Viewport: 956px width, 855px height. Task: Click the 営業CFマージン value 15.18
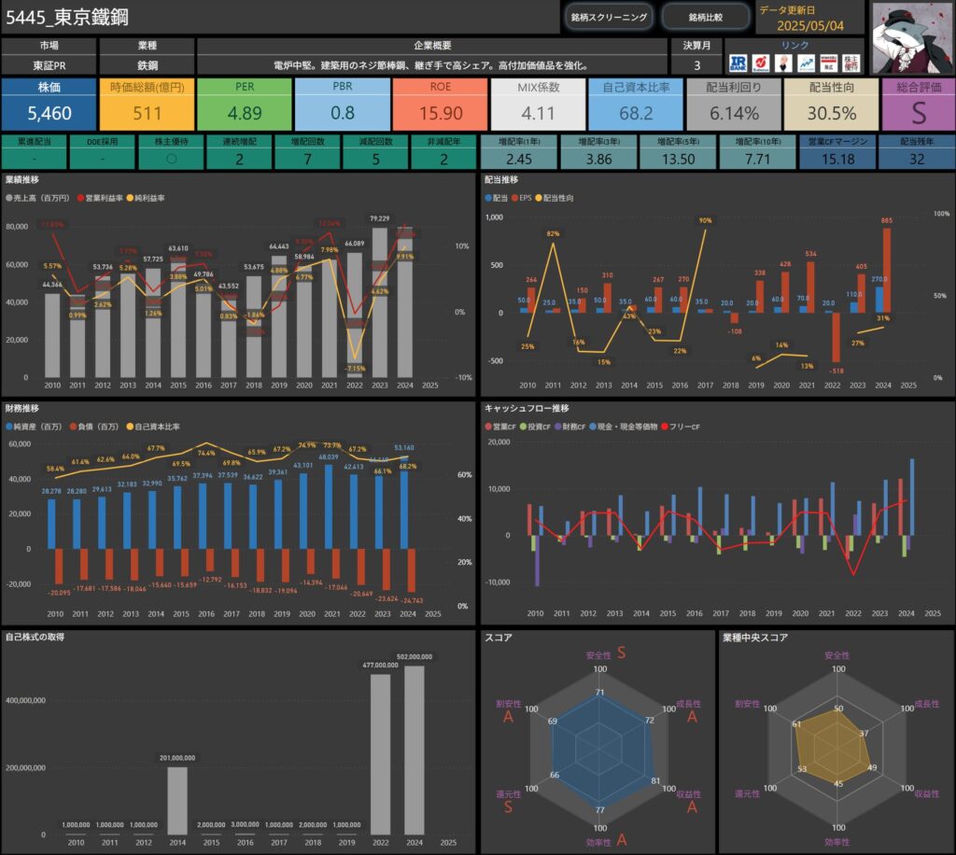pyautogui.click(x=837, y=160)
